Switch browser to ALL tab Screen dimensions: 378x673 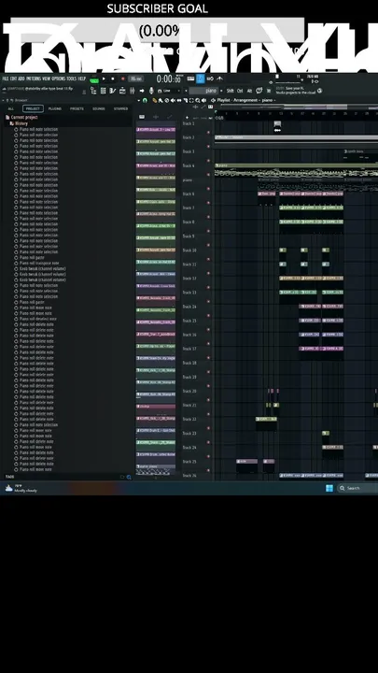pos(10,109)
